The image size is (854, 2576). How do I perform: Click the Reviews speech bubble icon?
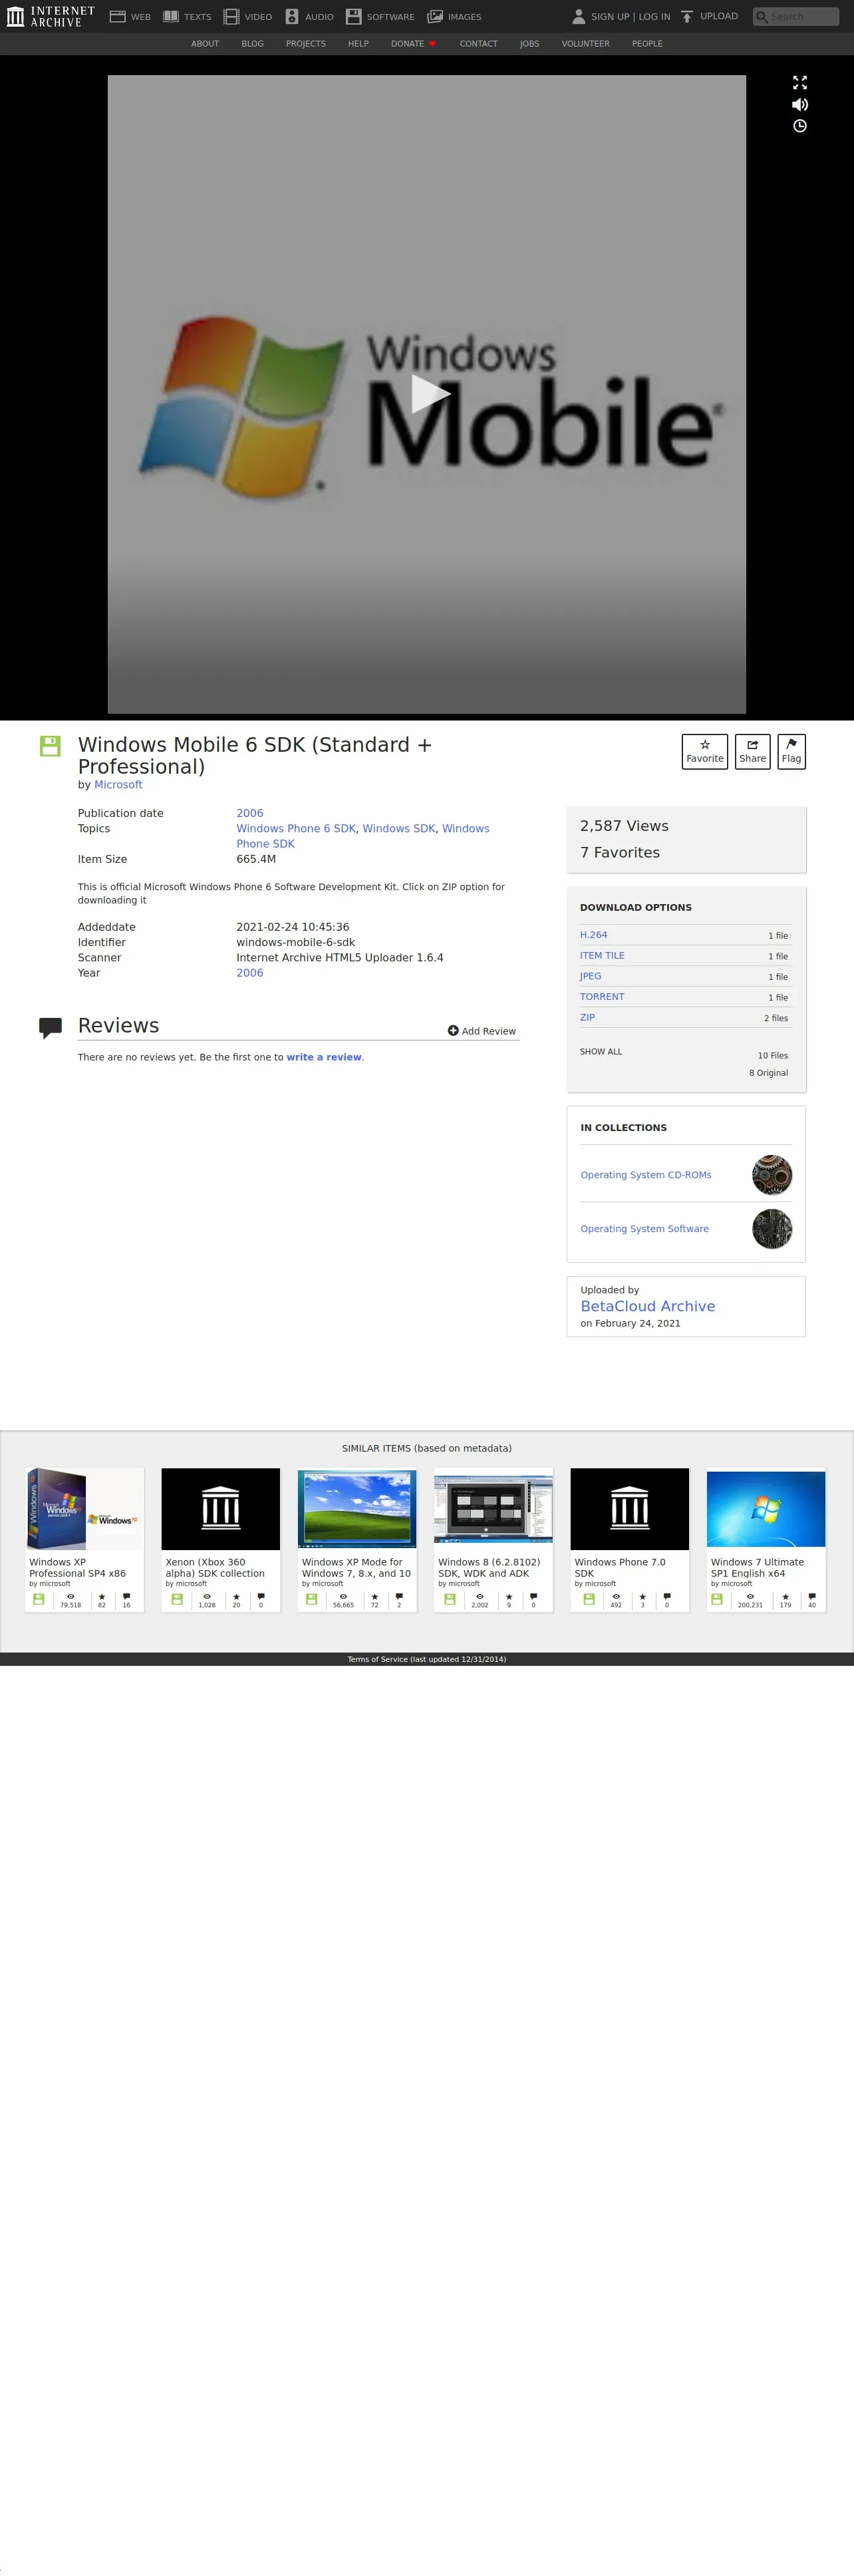tap(50, 1028)
